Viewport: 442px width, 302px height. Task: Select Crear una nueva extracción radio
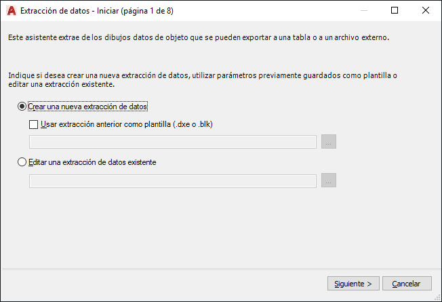22,107
